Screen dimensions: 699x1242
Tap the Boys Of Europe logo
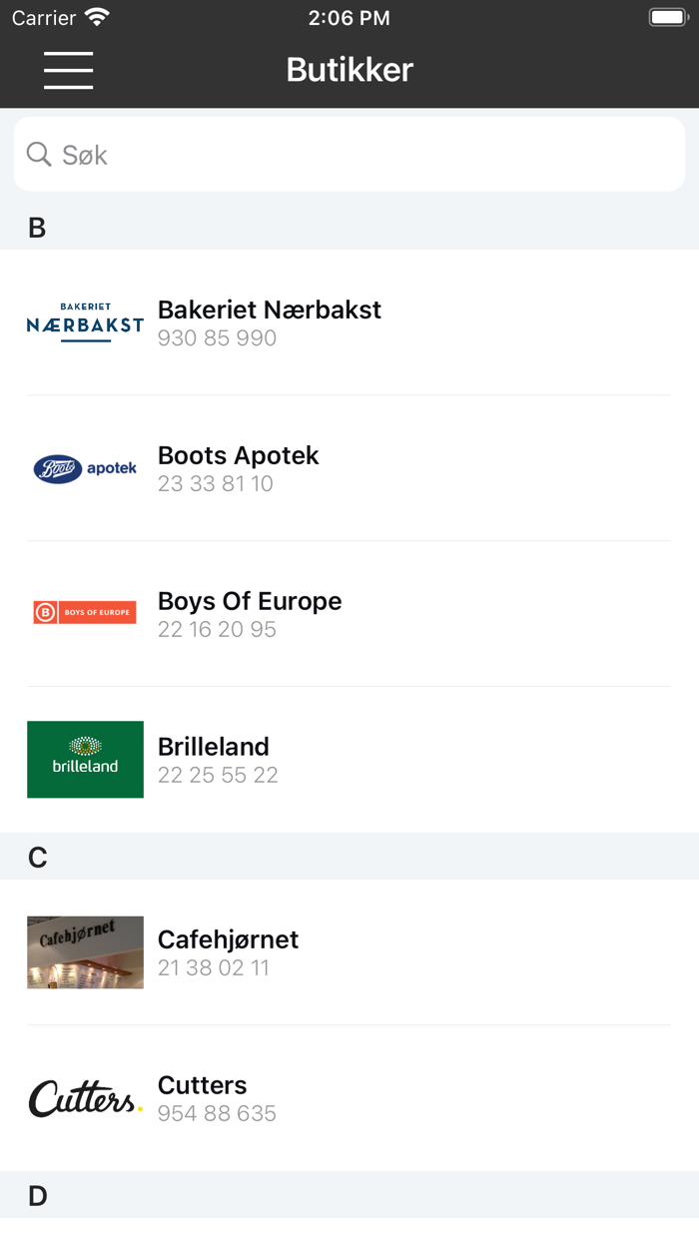pos(85,612)
